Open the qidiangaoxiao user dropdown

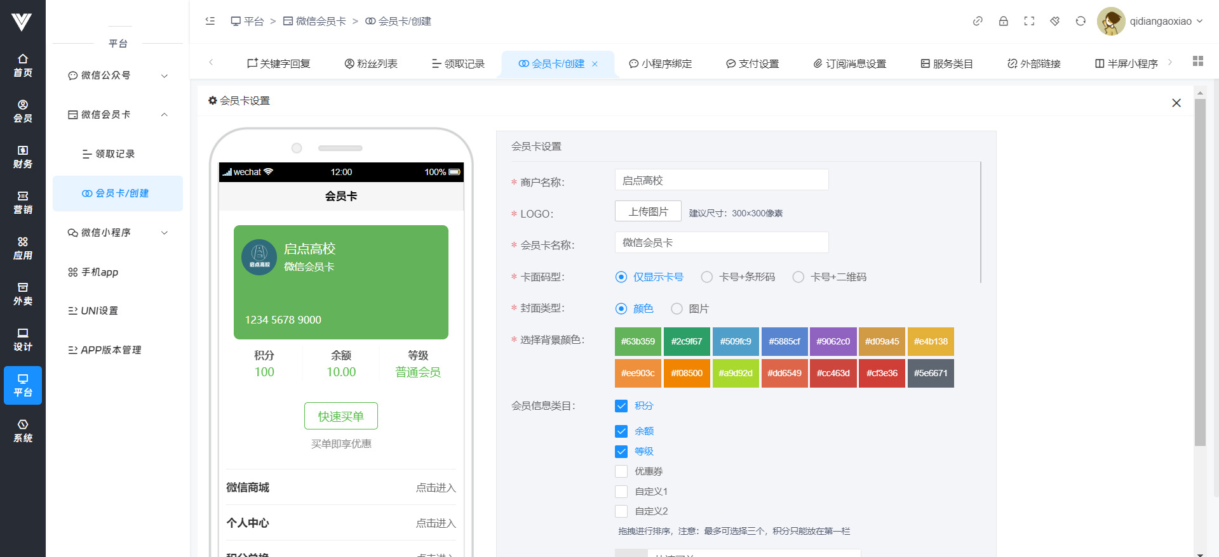coord(1151,21)
